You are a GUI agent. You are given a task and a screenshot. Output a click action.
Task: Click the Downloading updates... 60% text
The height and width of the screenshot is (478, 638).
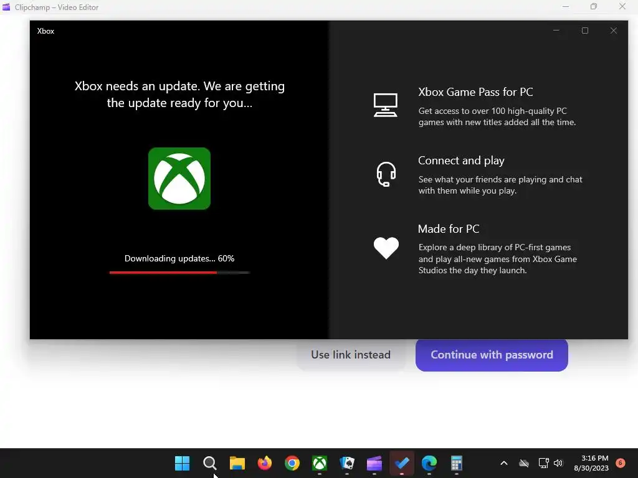179,258
